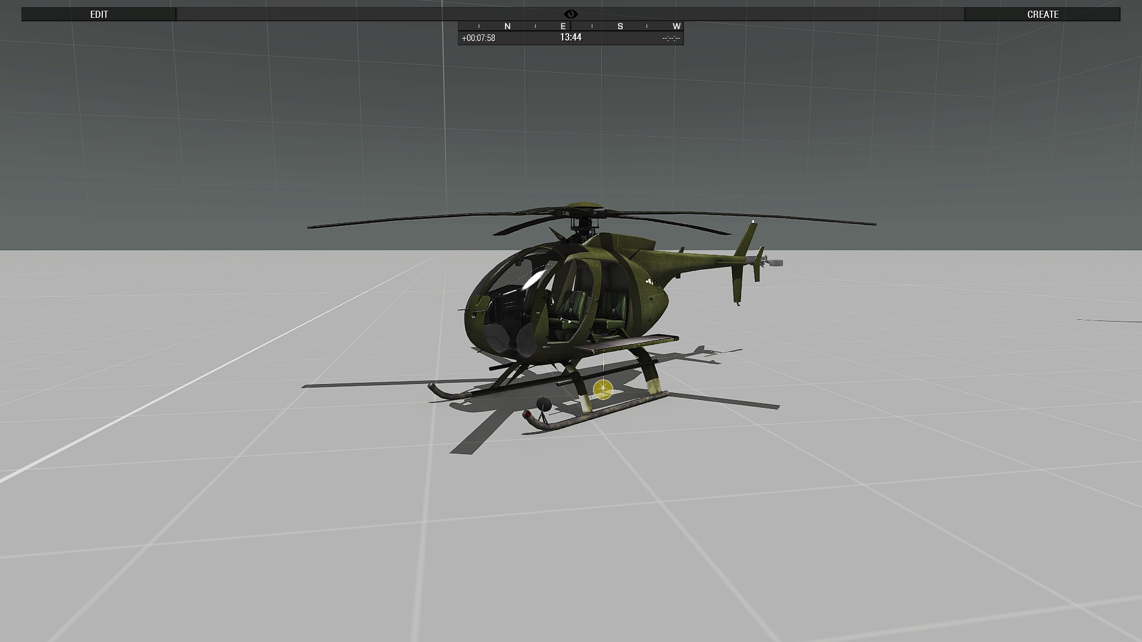This screenshot has height=642, width=1142.
Task: Expand the CREATE panel
Action: pos(1042,14)
